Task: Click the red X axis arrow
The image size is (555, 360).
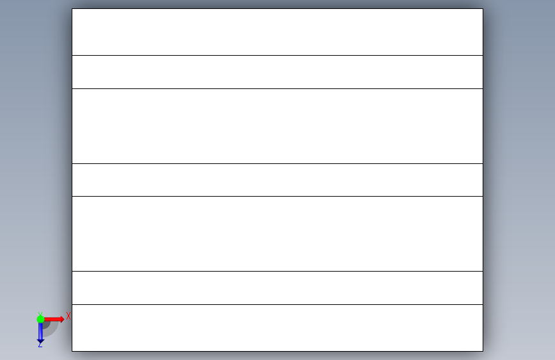Action: (x=54, y=319)
